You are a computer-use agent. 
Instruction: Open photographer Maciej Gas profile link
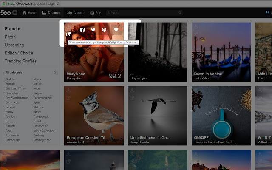74,78
